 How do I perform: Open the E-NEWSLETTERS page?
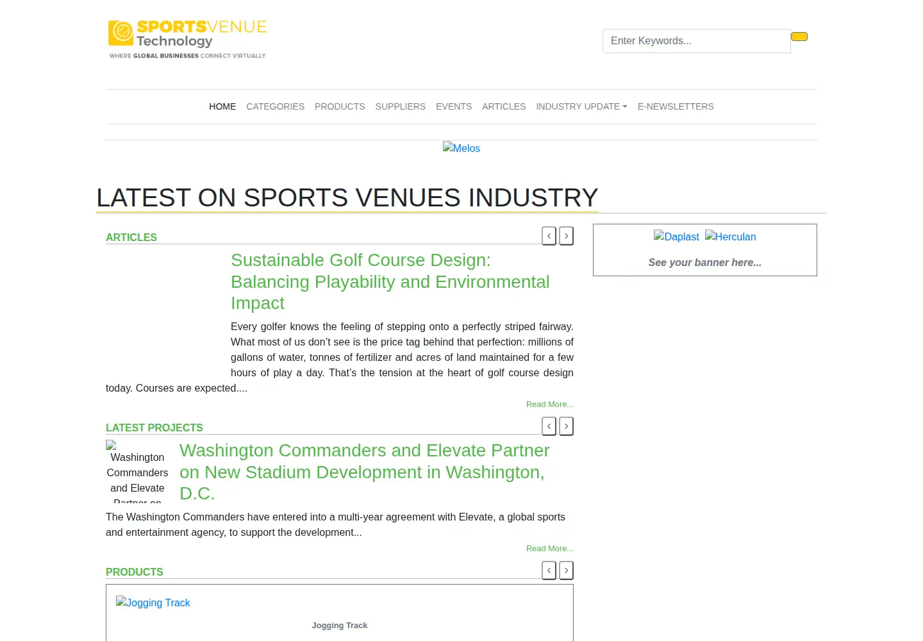coord(676,106)
